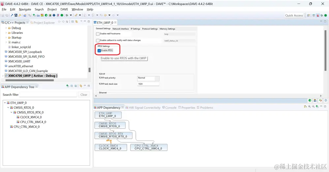Screen dimensions: 329x172
Task: Click the Search filter input field
Action: (48, 95)
